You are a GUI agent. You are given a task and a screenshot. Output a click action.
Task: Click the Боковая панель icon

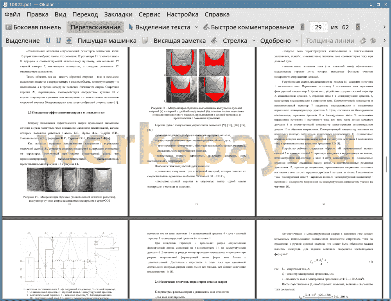pos(9,27)
